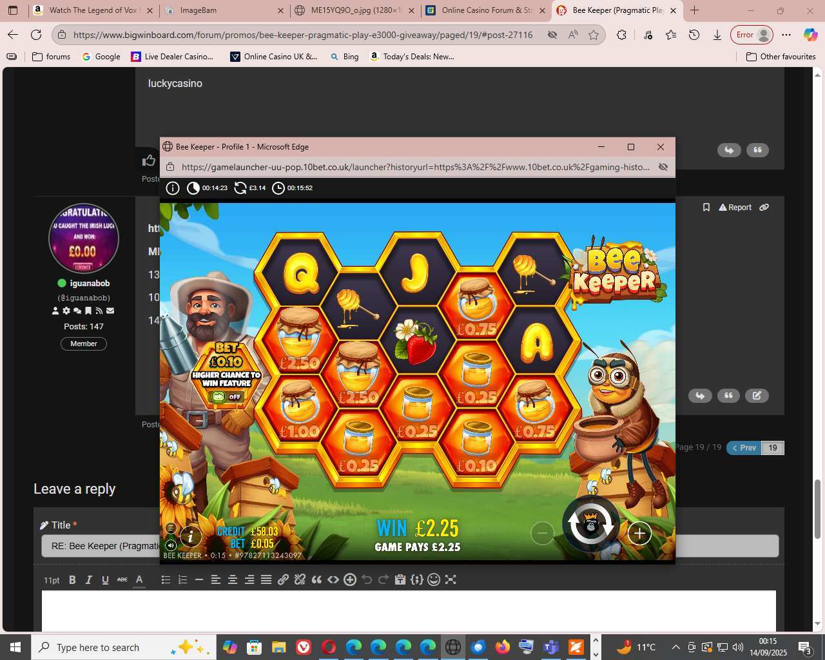This screenshot has height=660, width=825.
Task: Mute the game sound speaker icon
Action: coord(171,545)
